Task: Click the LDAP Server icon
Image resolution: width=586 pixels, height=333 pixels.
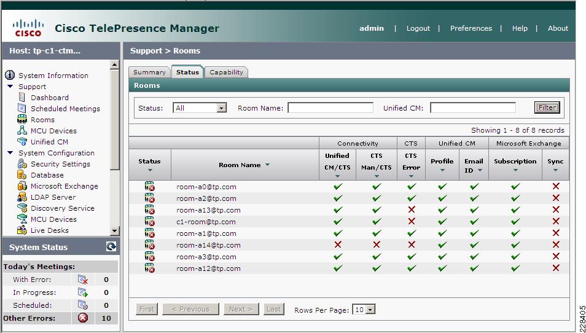Action: (x=22, y=197)
